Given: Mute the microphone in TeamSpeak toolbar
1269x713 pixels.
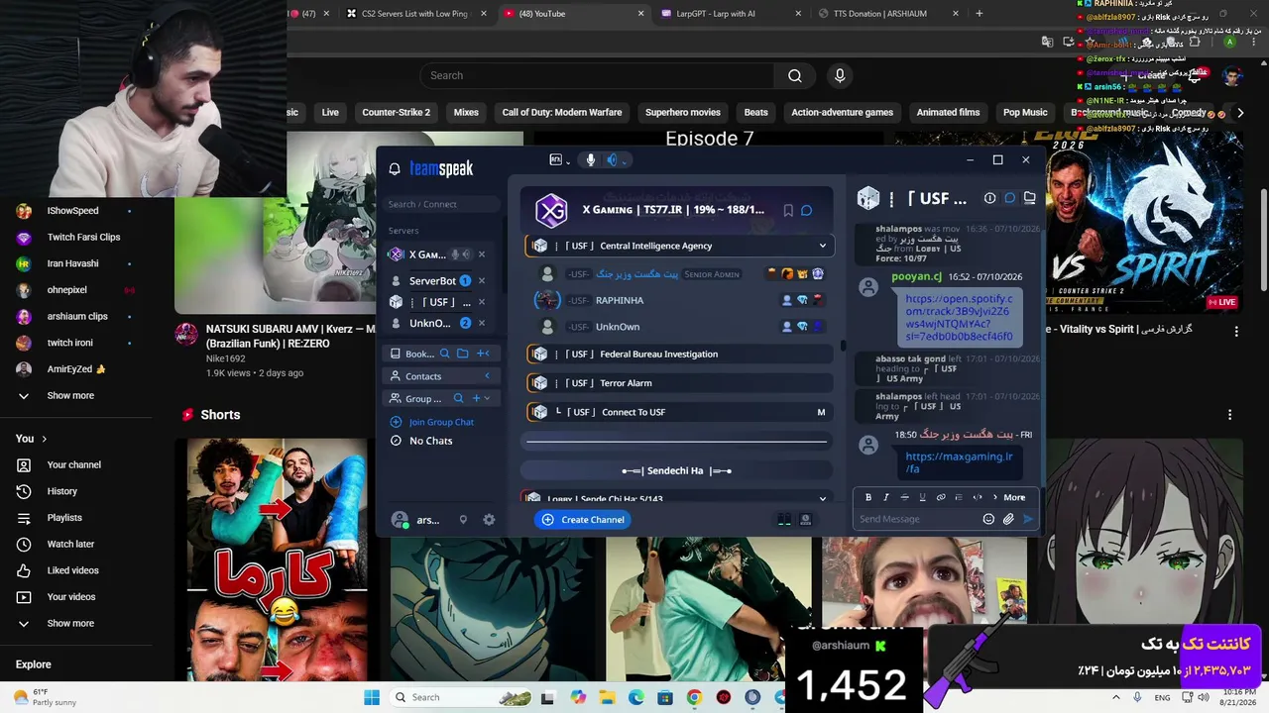Looking at the screenshot, I should 591,160.
